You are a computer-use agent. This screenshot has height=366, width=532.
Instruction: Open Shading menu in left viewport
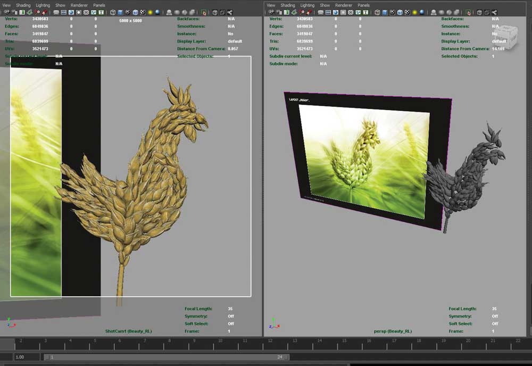coord(23,5)
